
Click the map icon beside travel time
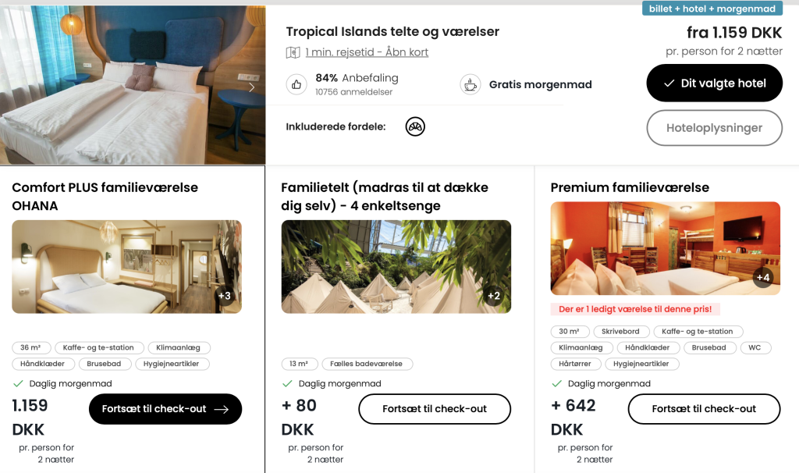point(293,52)
